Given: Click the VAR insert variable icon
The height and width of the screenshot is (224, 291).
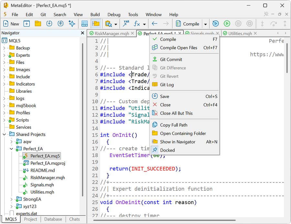Looking at the screenshot, I should (x=126, y=24).
